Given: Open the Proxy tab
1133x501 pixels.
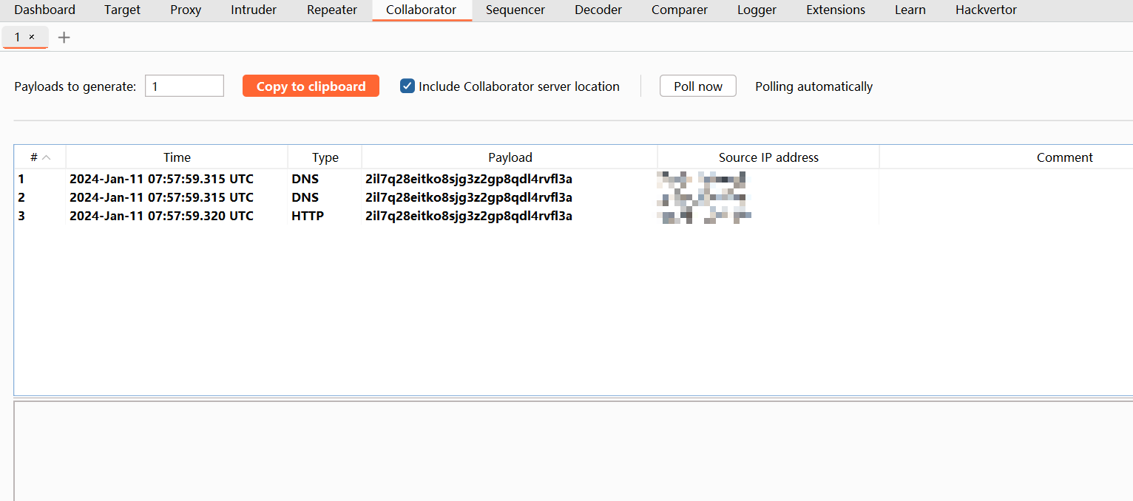Looking at the screenshot, I should point(186,10).
